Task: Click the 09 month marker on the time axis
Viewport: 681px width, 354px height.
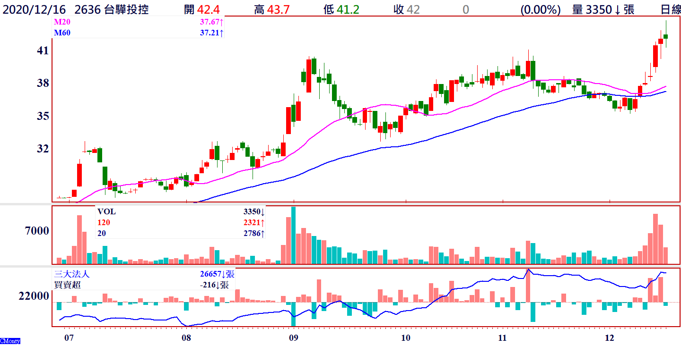Action: tap(293, 338)
